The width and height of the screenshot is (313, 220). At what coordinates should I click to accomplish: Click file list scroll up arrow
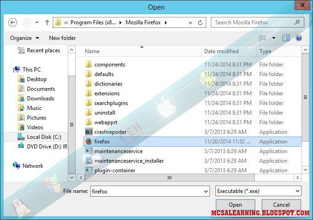[x=305, y=49]
